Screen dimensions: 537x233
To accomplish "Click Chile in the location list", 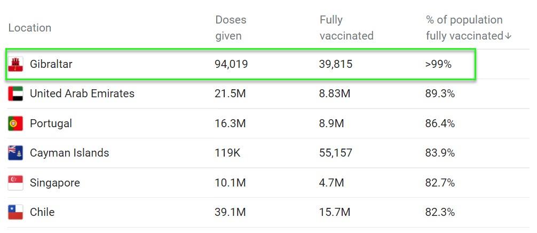I will [x=42, y=212].
